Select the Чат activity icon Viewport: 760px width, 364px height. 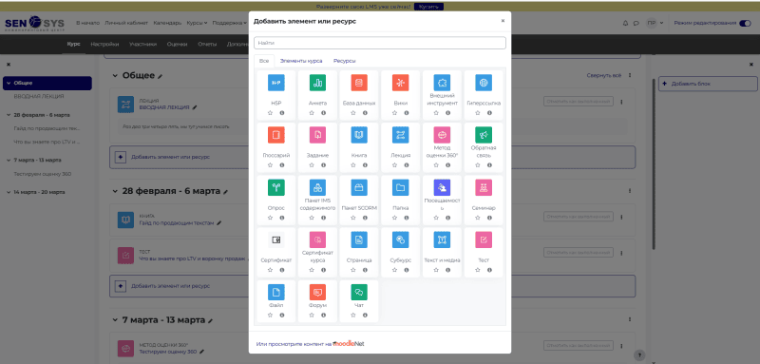[x=359, y=293]
